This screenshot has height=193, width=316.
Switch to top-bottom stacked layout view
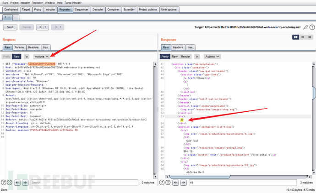[302, 37]
